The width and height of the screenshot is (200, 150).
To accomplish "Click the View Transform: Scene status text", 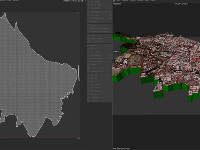I will click(121, 148).
